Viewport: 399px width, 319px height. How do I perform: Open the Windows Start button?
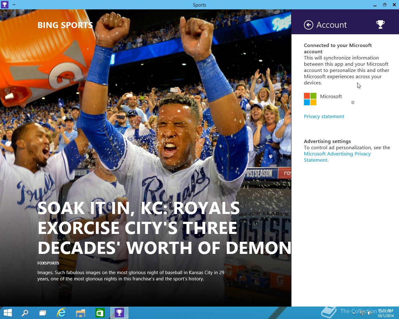(7, 313)
